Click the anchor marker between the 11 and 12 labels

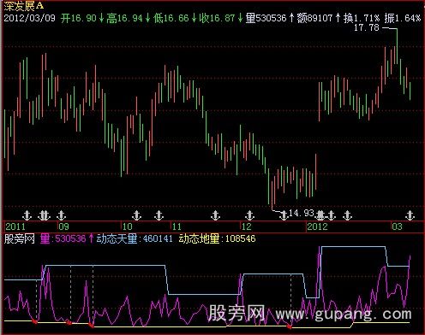click(x=215, y=215)
